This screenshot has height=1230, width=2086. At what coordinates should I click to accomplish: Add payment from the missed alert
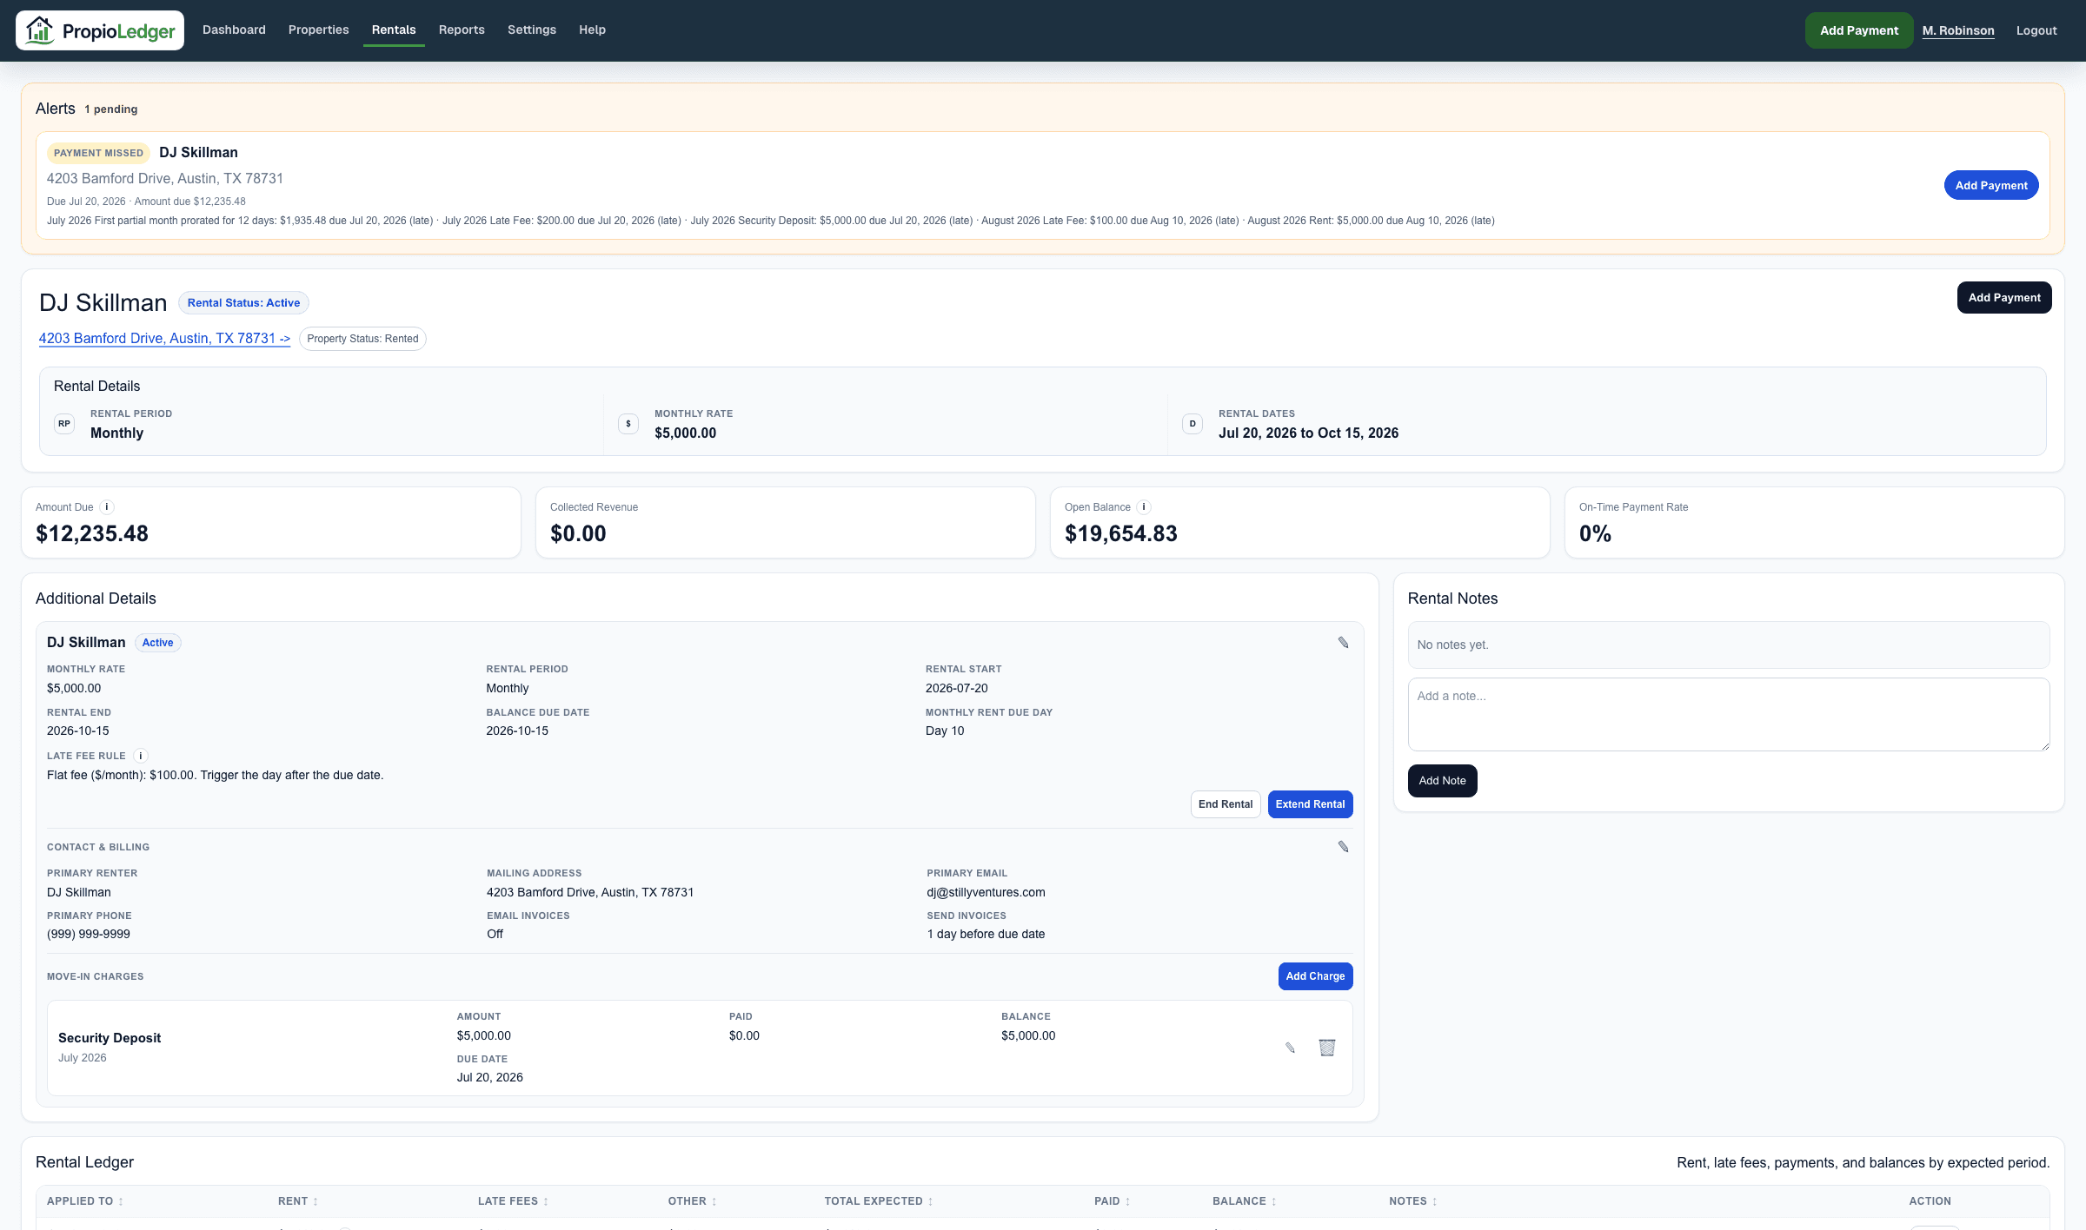point(1991,185)
